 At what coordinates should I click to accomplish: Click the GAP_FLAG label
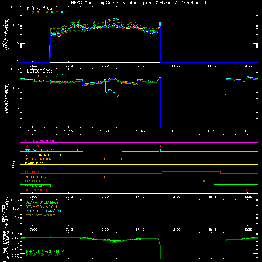coord(32,146)
